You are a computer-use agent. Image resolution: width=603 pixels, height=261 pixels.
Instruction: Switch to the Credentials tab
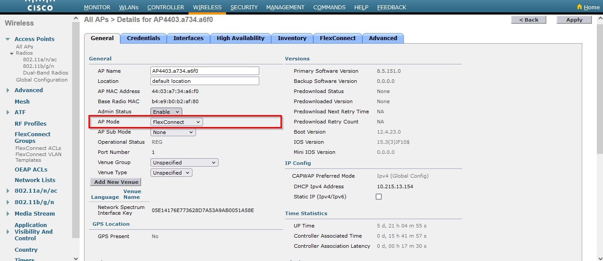coord(143,38)
